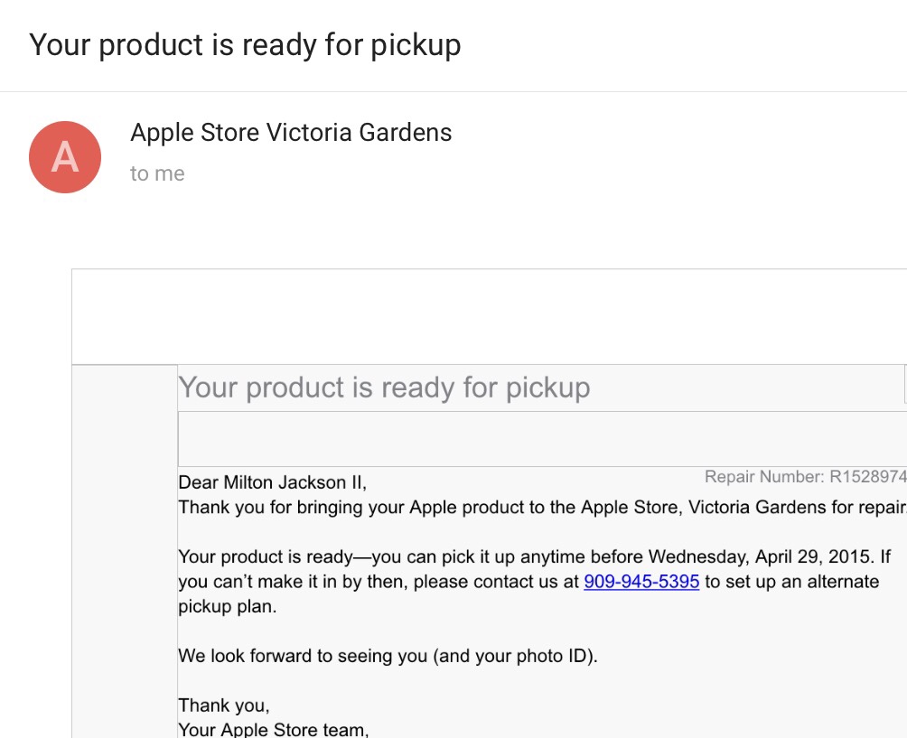Click the "Dear Milton Jackson II" greeting

[272, 482]
